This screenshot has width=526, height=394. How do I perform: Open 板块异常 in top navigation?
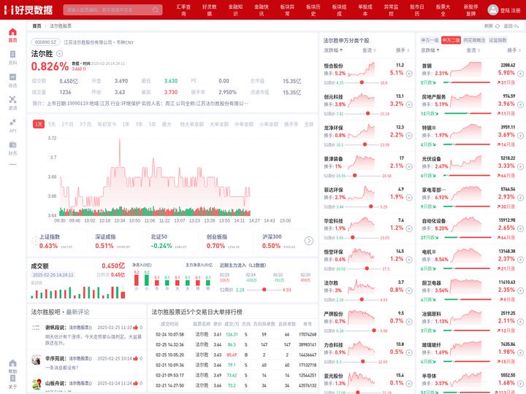pos(288,10)
